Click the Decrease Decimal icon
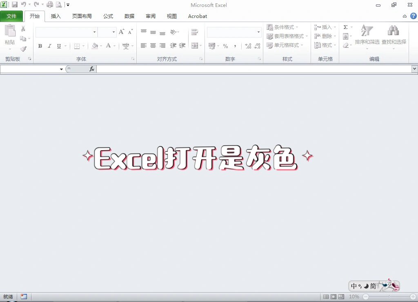Image resolution: width=418 pixels, height=302 pixels. point(257,46)
